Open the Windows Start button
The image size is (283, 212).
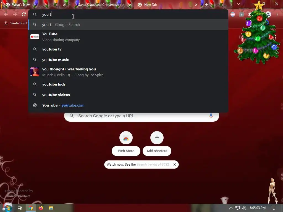[7, 208]
